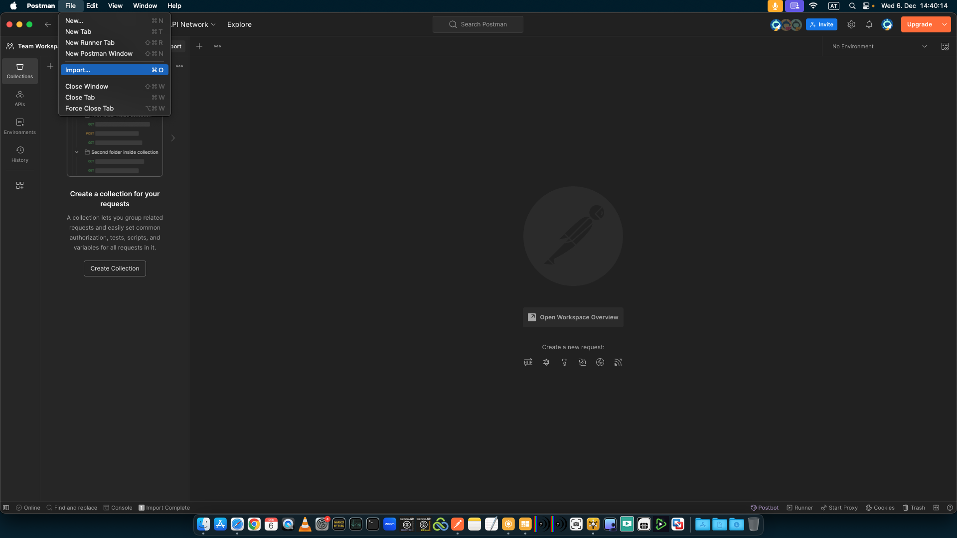This screenshot has height=538, width=957.
Task: Create a new WebSocket request icon
Action: (582, 362)
